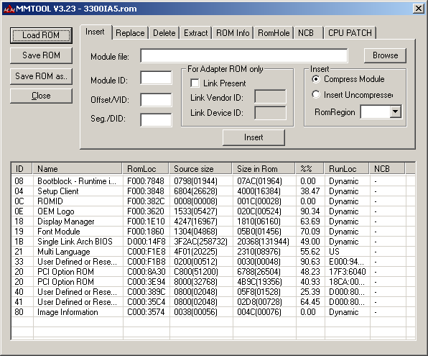Click the Source size column header
This screenshot has width=428, height=356.
[x=200, y=169]
